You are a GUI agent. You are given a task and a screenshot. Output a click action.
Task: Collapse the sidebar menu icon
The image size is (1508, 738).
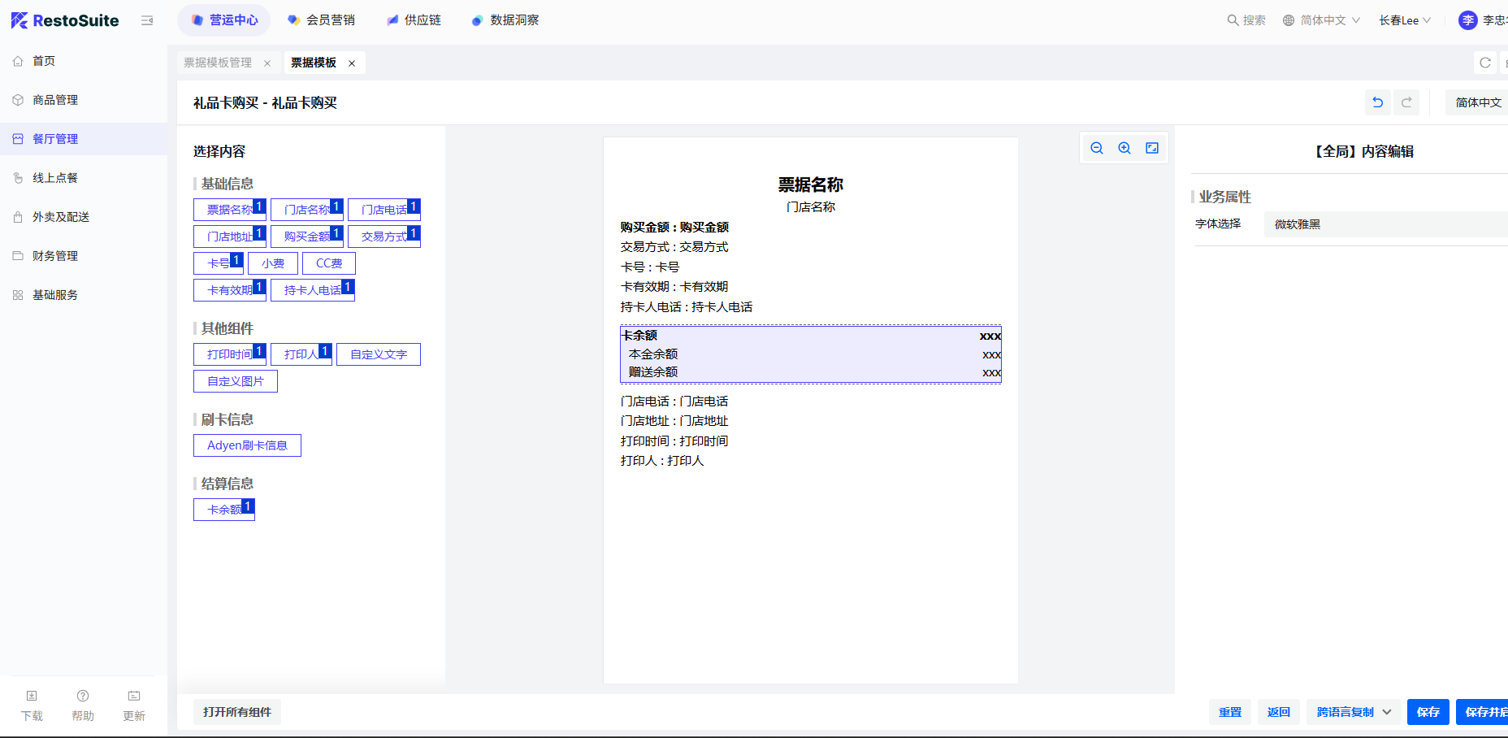pyautogui.click(x=147, y=20)
